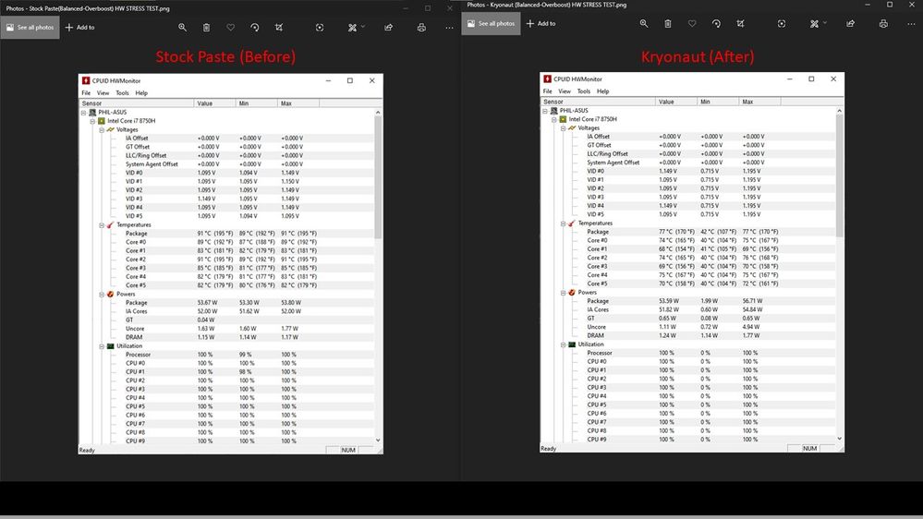Click Value column header in Kryonaut HWMonitor
This screenshot has height=519, width=923.
(676, 102)
